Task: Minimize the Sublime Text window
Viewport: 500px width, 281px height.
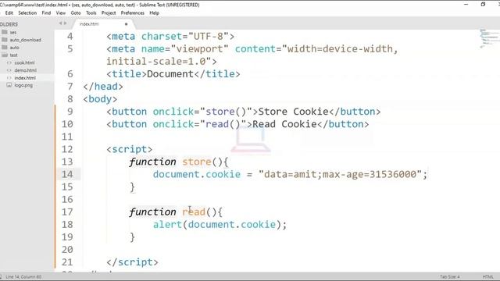Action: tap(466, 5)
